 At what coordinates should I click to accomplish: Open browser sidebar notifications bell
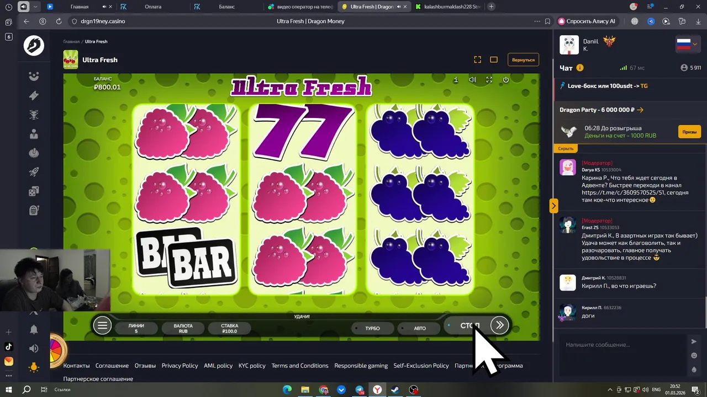(34, 329)
